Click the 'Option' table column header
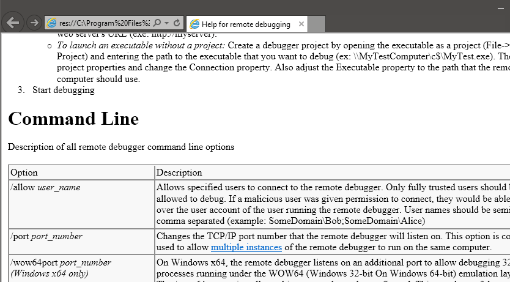Screen dimensions: 510x282 (24, 173)
